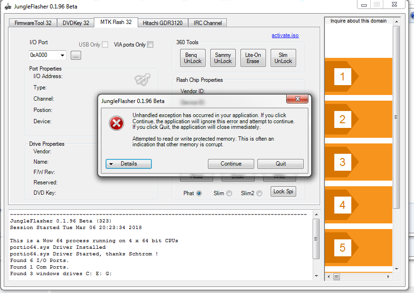Click the Slim UnLock button

[283, 58]
